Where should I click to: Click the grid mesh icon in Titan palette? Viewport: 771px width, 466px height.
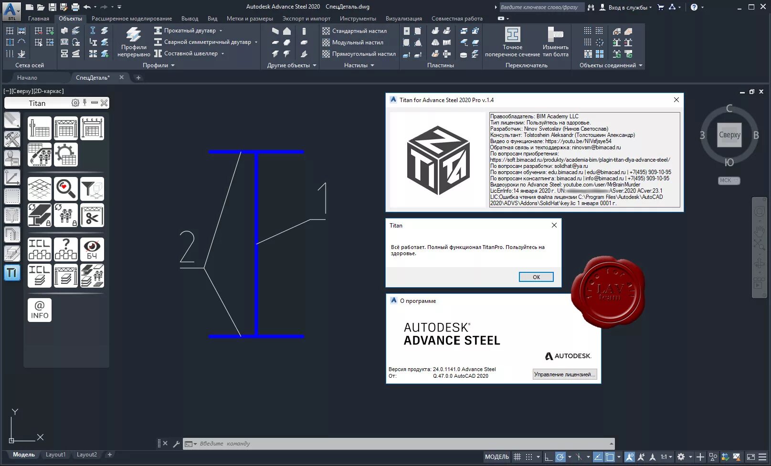[x=40, y=189]
